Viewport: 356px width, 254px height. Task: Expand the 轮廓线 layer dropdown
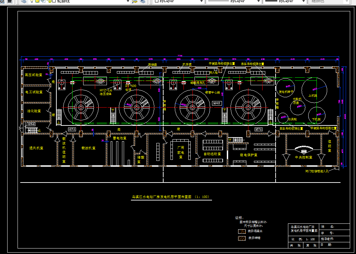[128, 1]
